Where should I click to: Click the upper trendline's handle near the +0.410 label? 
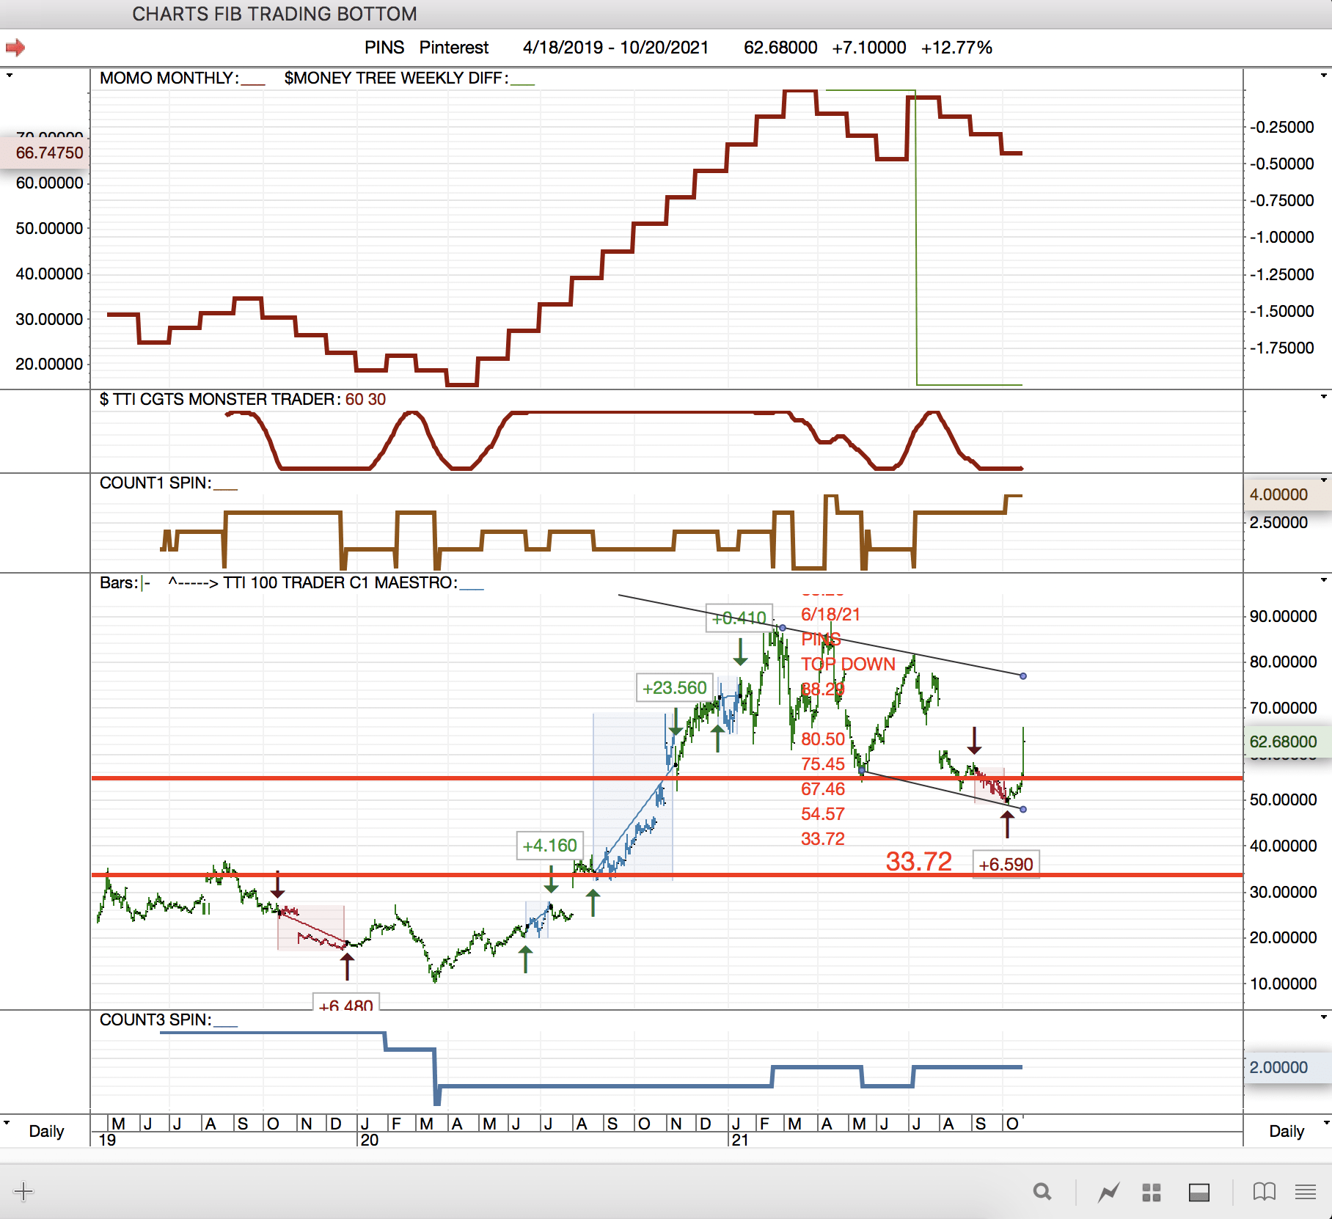[783, 628]
